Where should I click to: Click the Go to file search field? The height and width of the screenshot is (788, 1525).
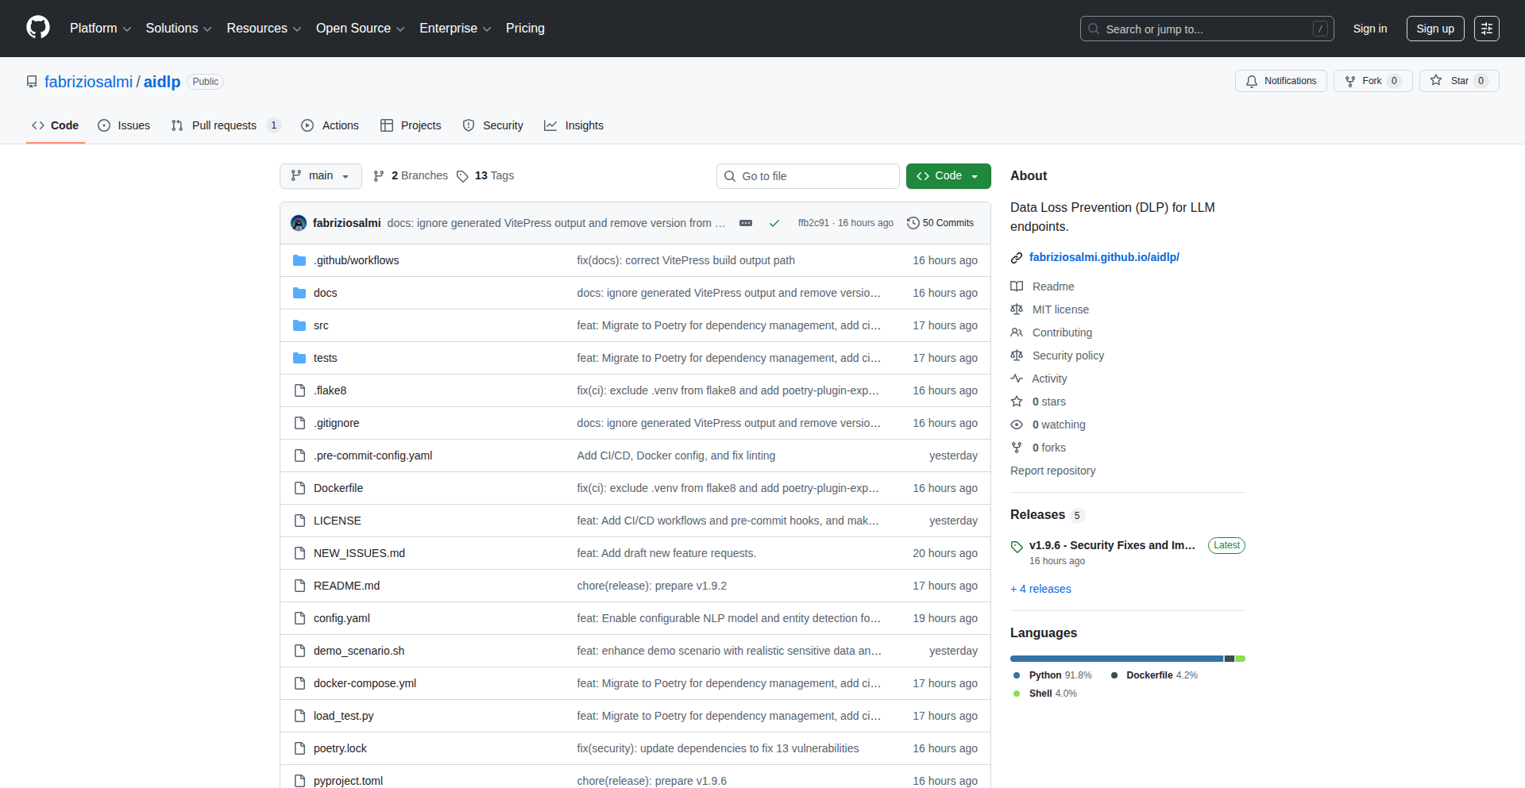point(808,176)
